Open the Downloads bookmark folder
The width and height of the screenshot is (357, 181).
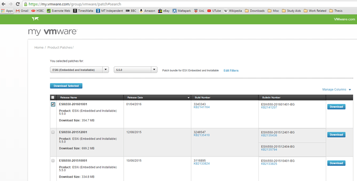(255, 11)
